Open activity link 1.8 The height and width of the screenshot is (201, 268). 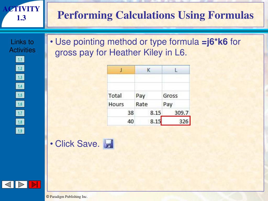20,122
